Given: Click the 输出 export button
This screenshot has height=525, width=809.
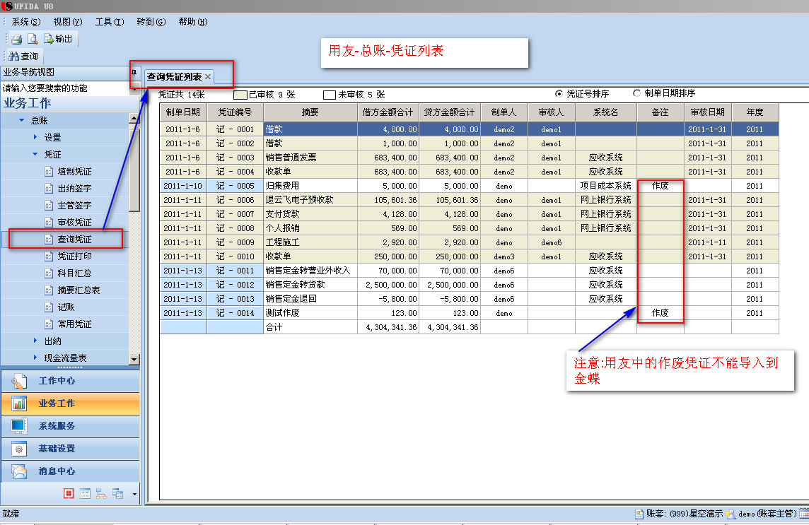Looking at the screenshot, I should point(58,39).
